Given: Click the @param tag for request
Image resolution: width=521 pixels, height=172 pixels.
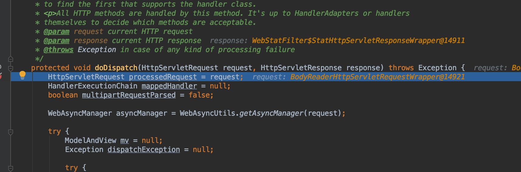Looking at the screenshot, I should click(57, 31).
